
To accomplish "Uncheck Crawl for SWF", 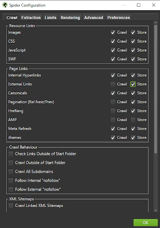I will [x=113, y=59].
